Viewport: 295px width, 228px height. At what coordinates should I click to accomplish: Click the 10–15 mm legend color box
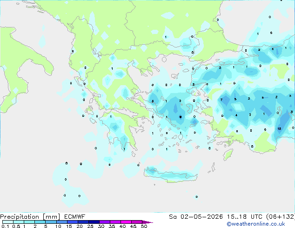pos(61,222)
